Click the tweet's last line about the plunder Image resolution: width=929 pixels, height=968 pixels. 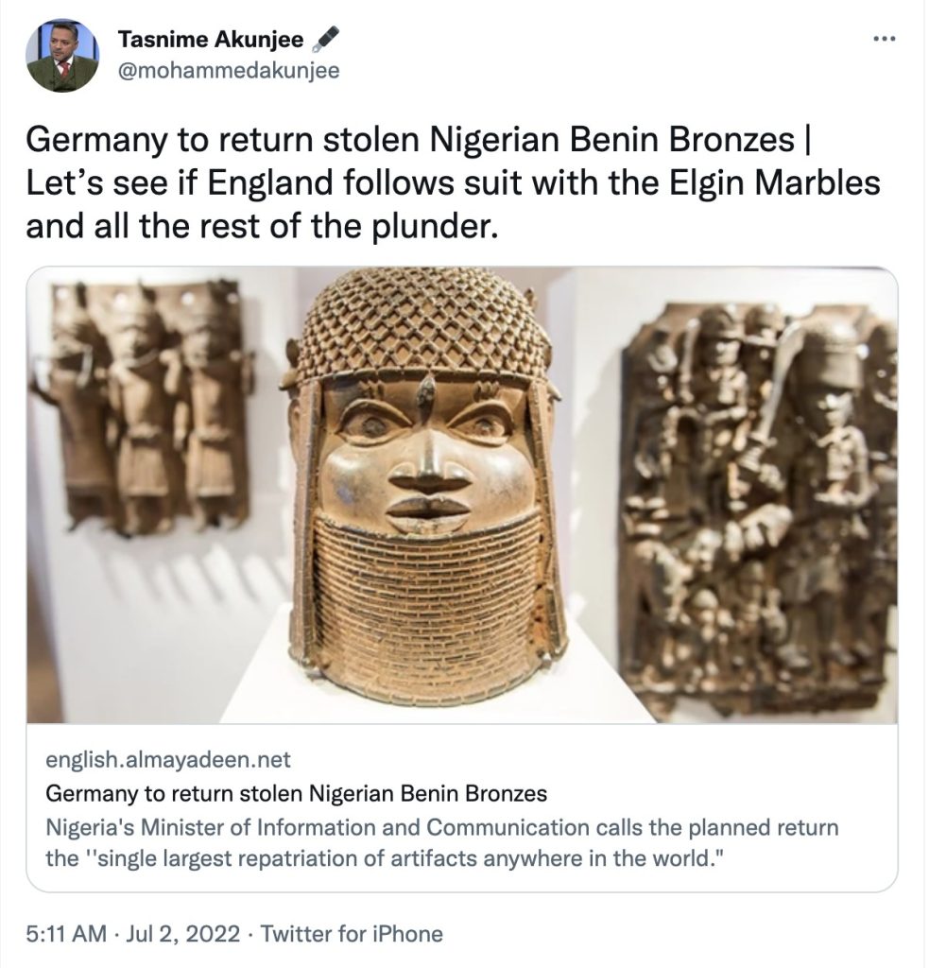point(260,227)
